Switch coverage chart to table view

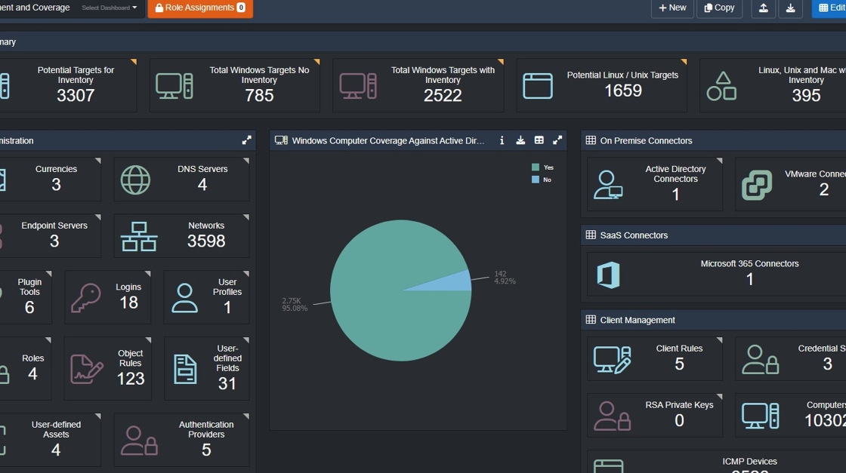click(539, 140)
